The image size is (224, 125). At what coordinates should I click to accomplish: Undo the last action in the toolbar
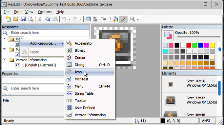coord(64,19)
